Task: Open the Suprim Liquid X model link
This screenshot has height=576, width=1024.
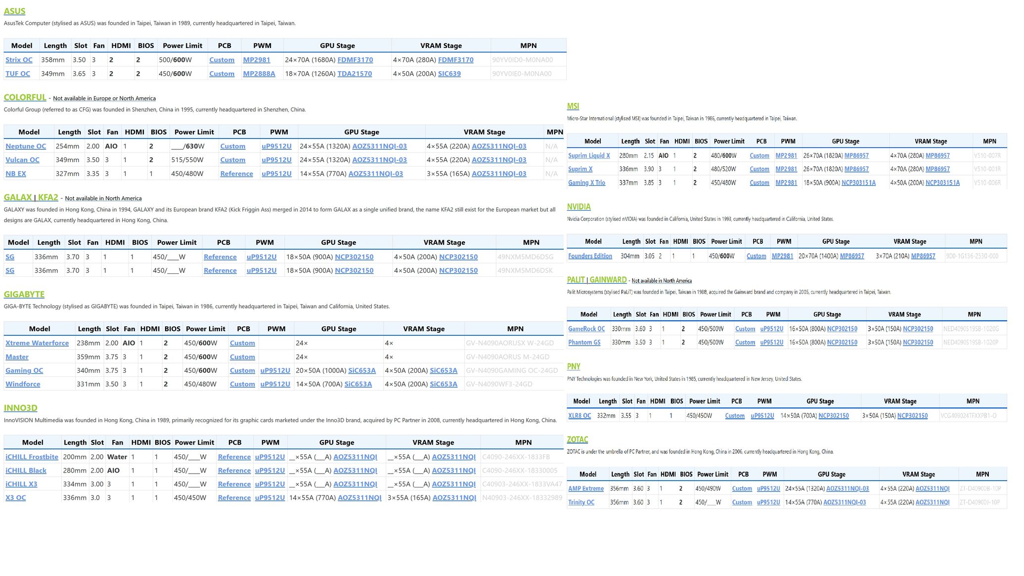Action: point(589,156)
